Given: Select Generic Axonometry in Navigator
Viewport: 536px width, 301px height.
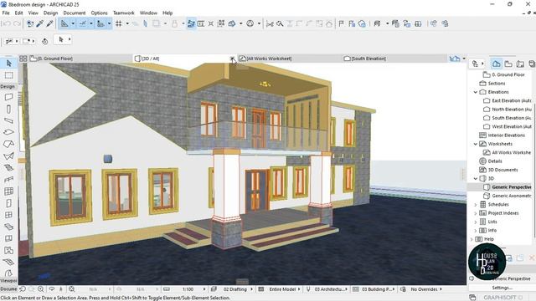Looking at the screenshot, I should pyautogui.click(x=508, y=196).
